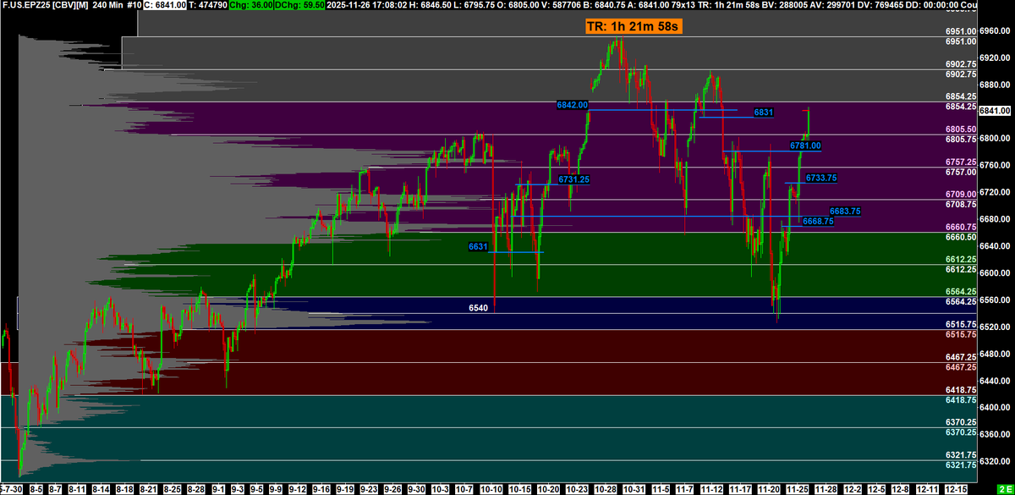Viewport: 1015px width, 495px height.
Task: Click the 6660.50 zone label
Action: click(x=961, y=237)
